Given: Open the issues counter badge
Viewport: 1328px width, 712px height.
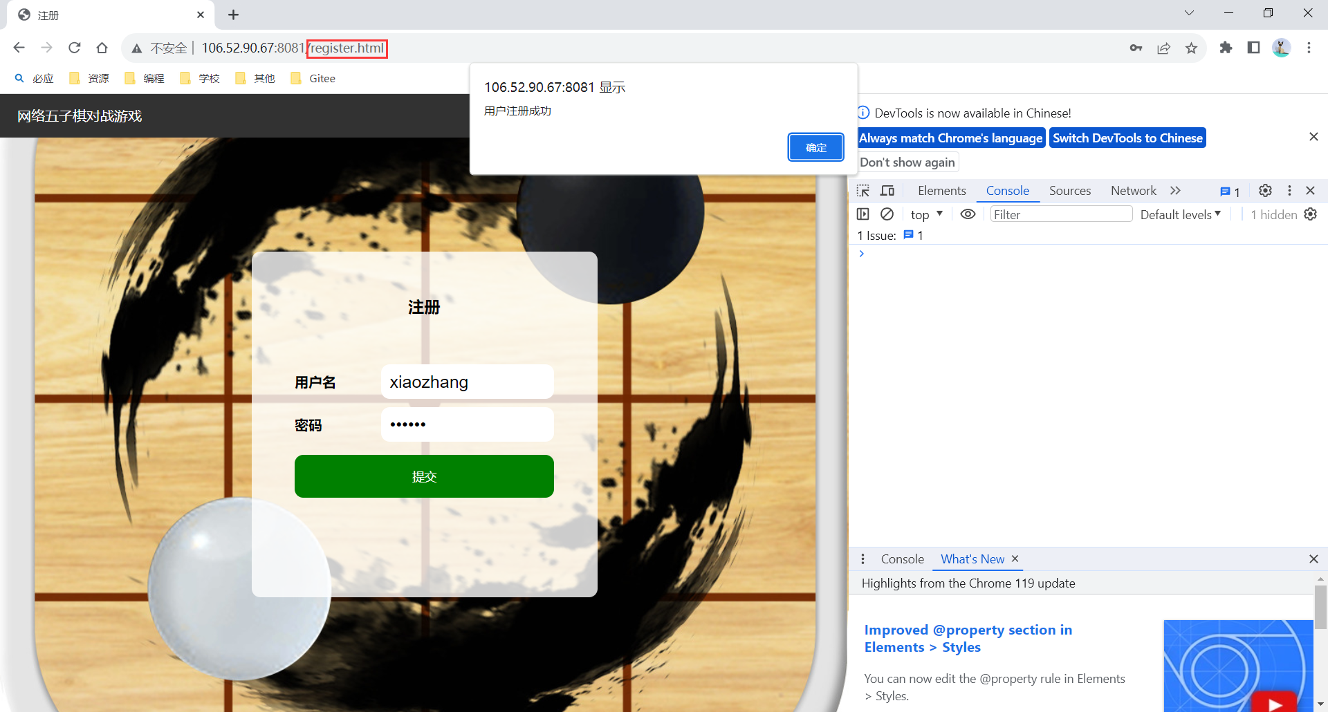Looking at the screenshot, I should coord(1230,191).
